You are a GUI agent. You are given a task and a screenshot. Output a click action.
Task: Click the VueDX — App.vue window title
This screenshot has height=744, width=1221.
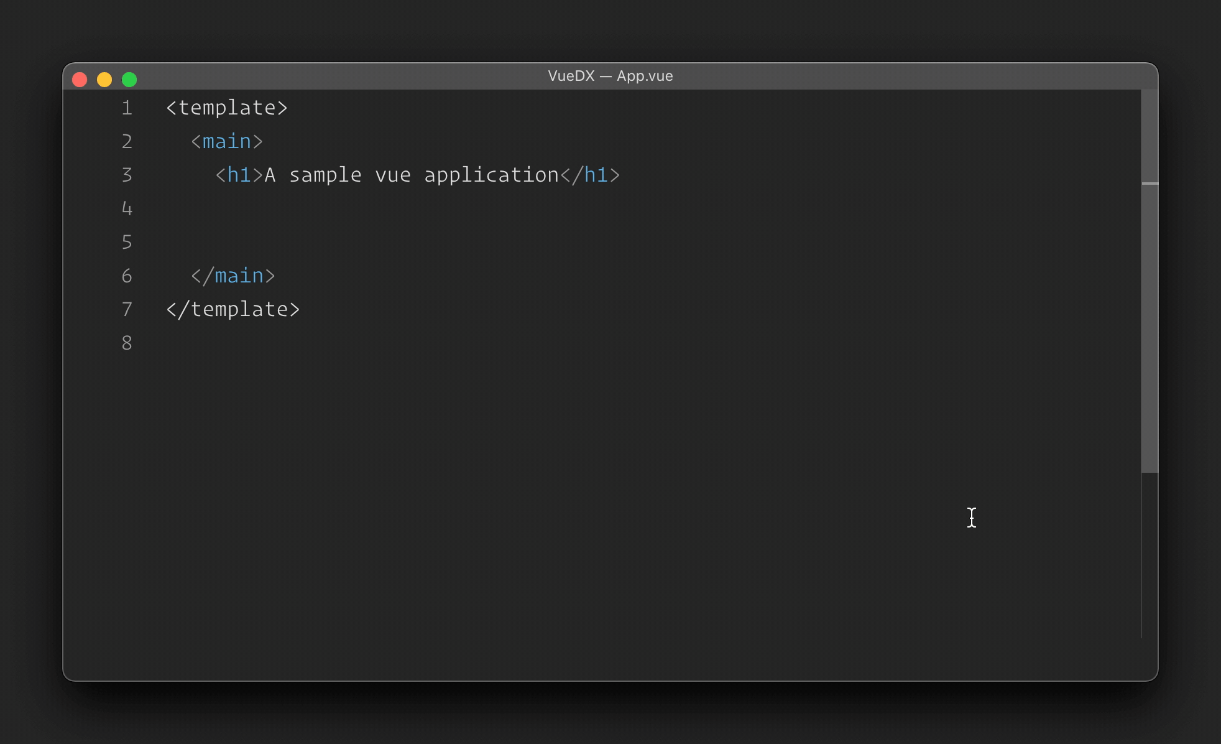610,76
